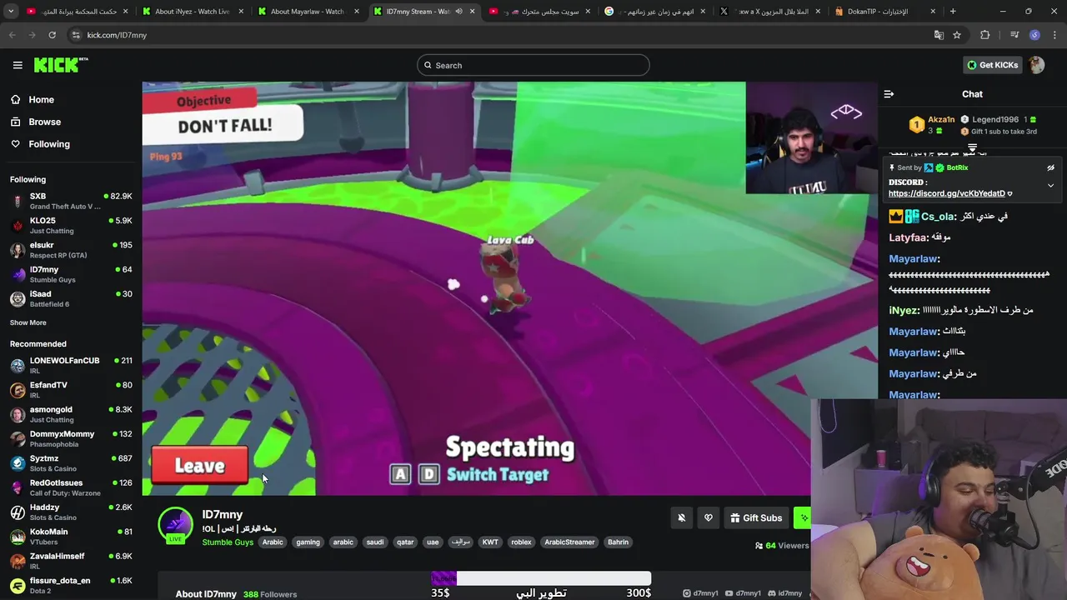The height and width of the screenshot is (600, 1067).
Task: Click the roblox tag
Action: [521, 542]
